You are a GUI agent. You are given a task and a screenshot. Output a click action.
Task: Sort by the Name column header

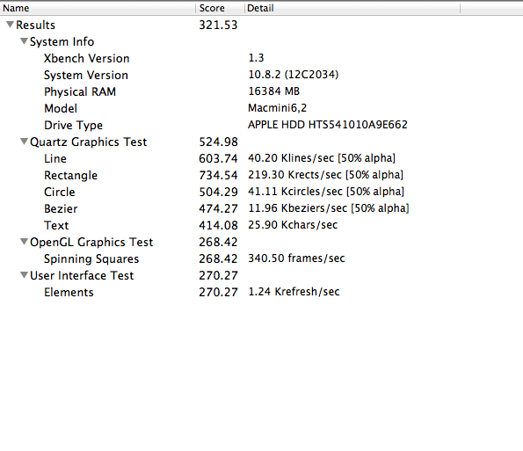98,8
